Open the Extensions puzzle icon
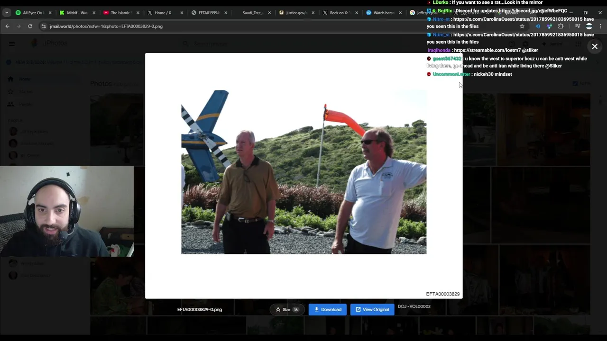Image resolution: width=607 pixels, height=341 pixels. pyautogui.click(x=561, y=26)
